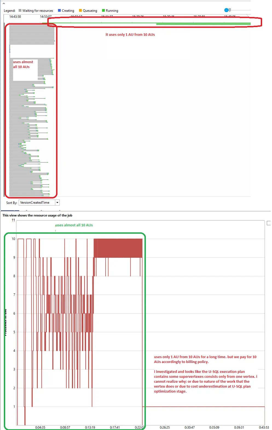
Task: Click the 'Waiting for resources' legend text
Action: [38, 11]
